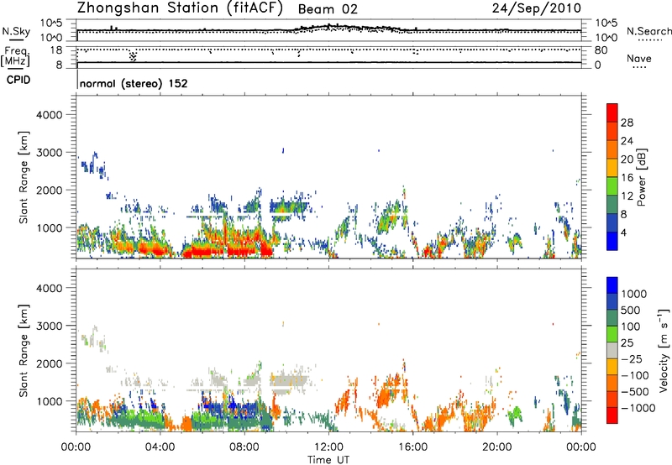Click the 'Nave' legend label

tap(639, 59)
